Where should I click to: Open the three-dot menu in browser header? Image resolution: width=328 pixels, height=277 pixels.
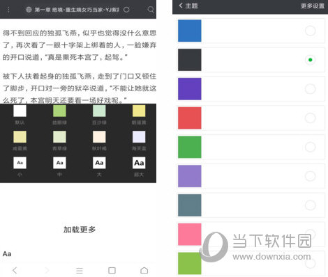(8, 10)
